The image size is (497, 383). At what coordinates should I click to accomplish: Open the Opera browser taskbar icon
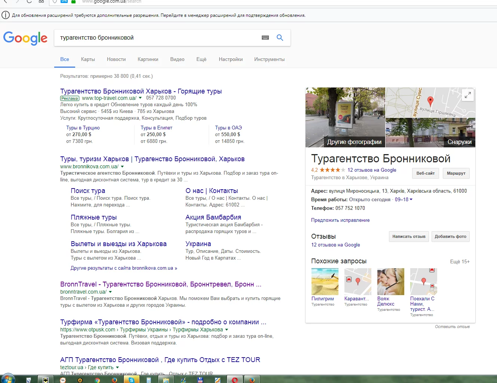(x=235, y=380)
